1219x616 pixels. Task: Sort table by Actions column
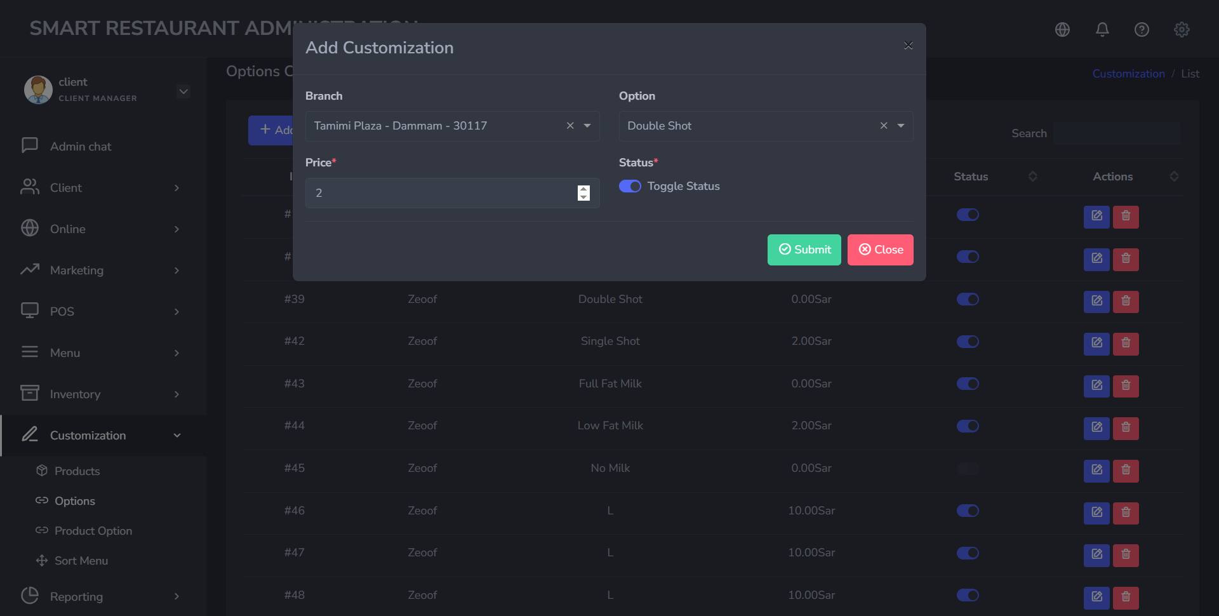[x=1174, y=177]
